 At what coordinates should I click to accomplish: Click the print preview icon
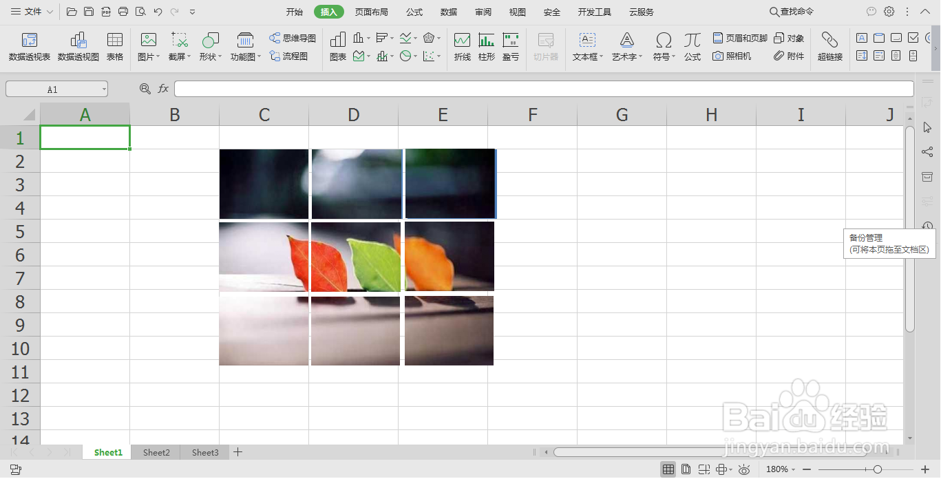pos(140,12)
